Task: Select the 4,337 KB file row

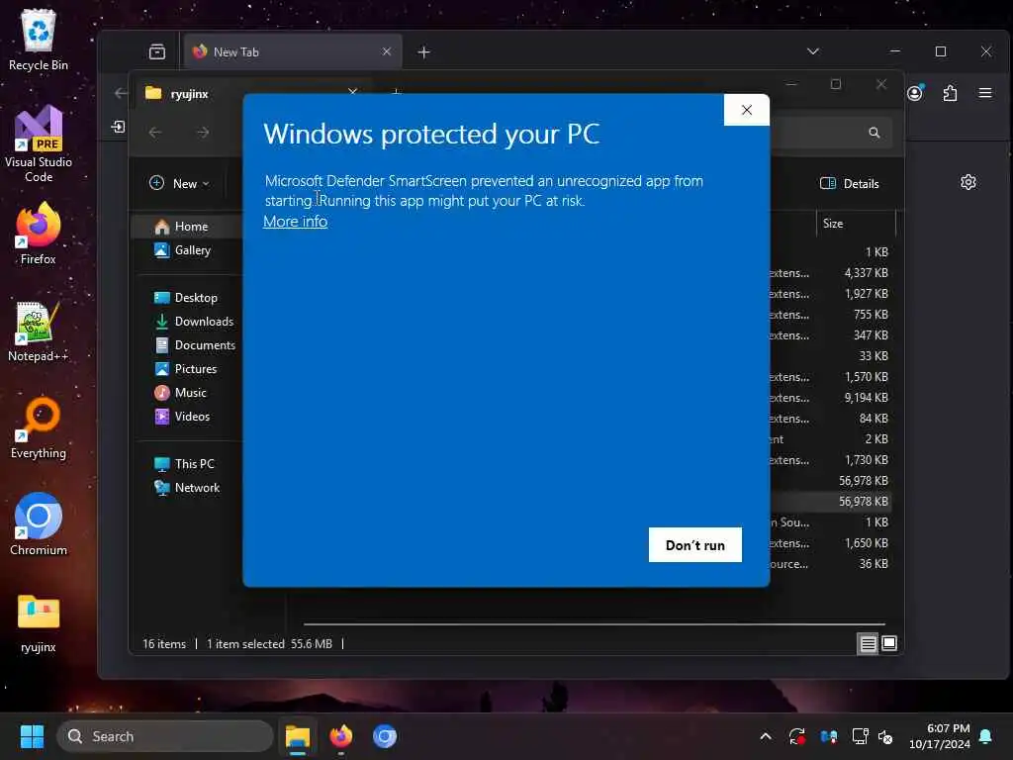Action: (832, 273)
